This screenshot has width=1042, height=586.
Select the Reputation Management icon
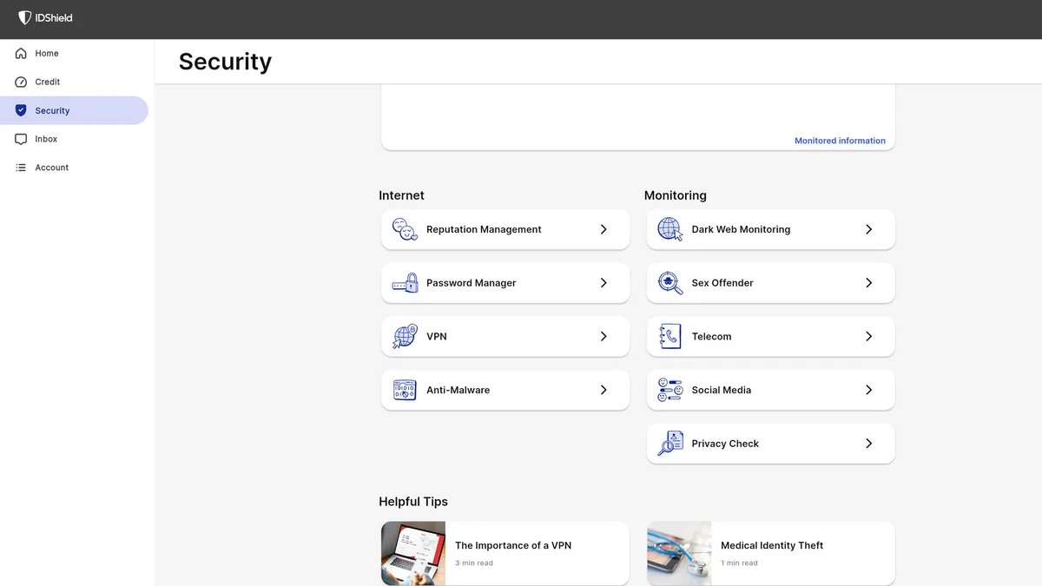click(x=404, y=229)
